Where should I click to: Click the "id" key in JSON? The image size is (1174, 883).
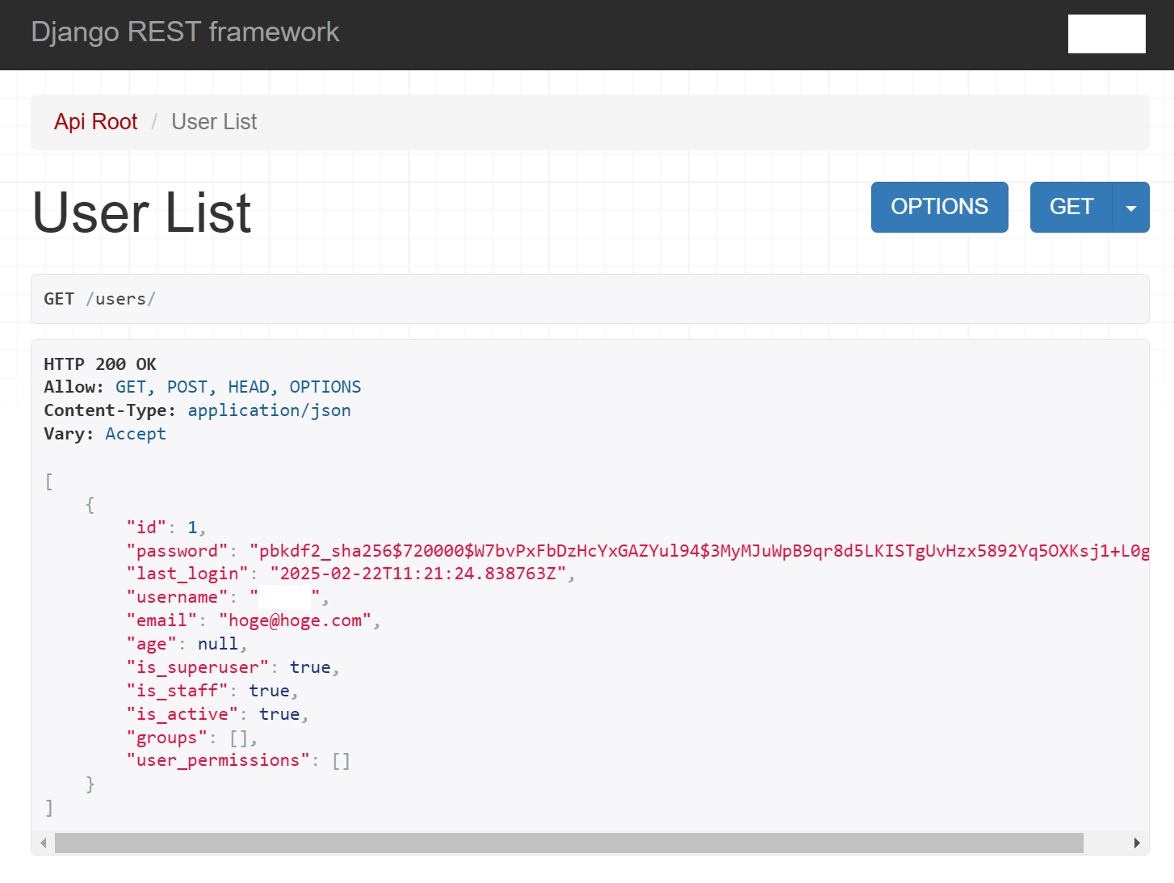pos(146,528)
